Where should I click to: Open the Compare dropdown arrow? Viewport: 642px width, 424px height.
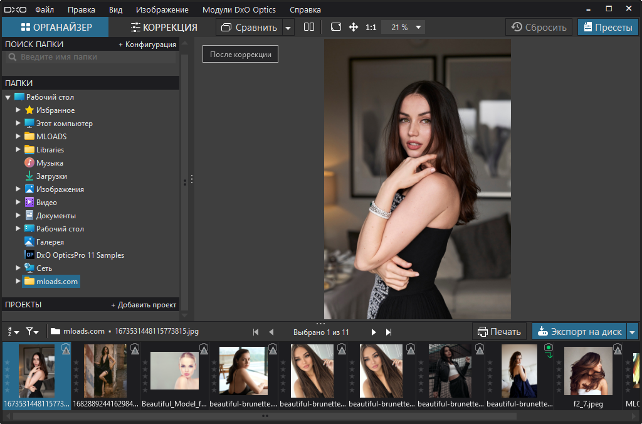tap(288, 28)
